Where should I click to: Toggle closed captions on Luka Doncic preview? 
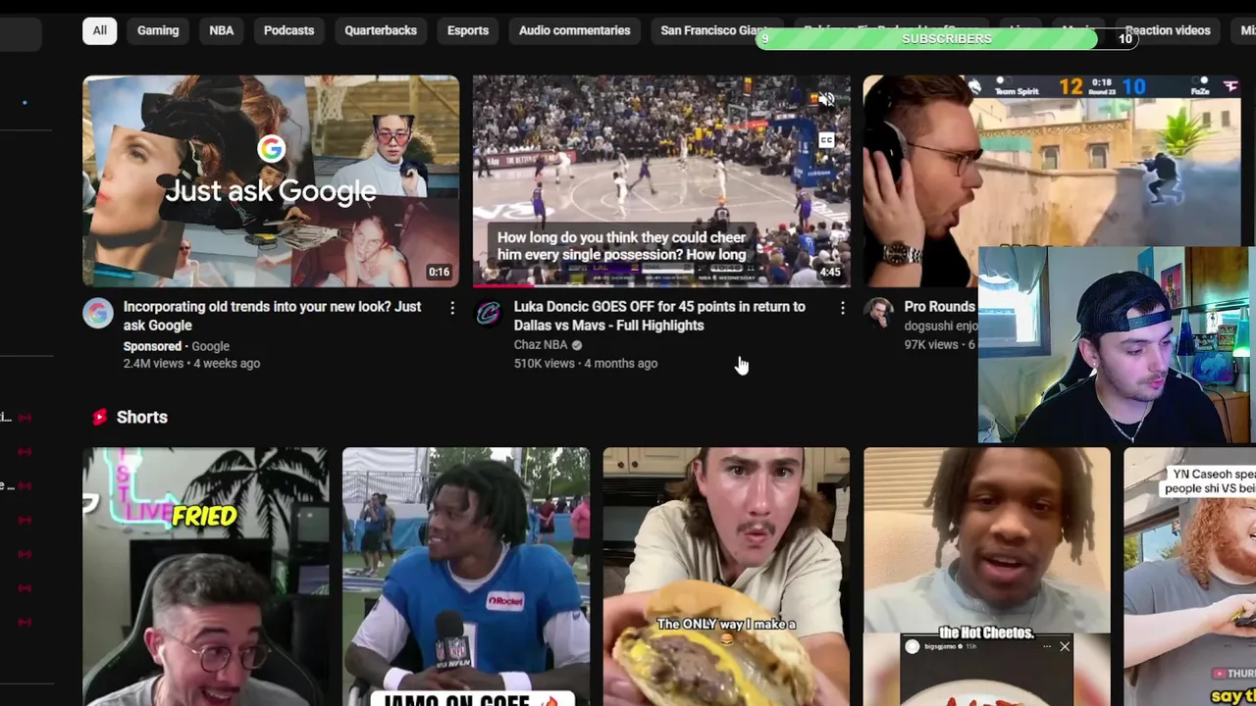(x=826, y=140)
